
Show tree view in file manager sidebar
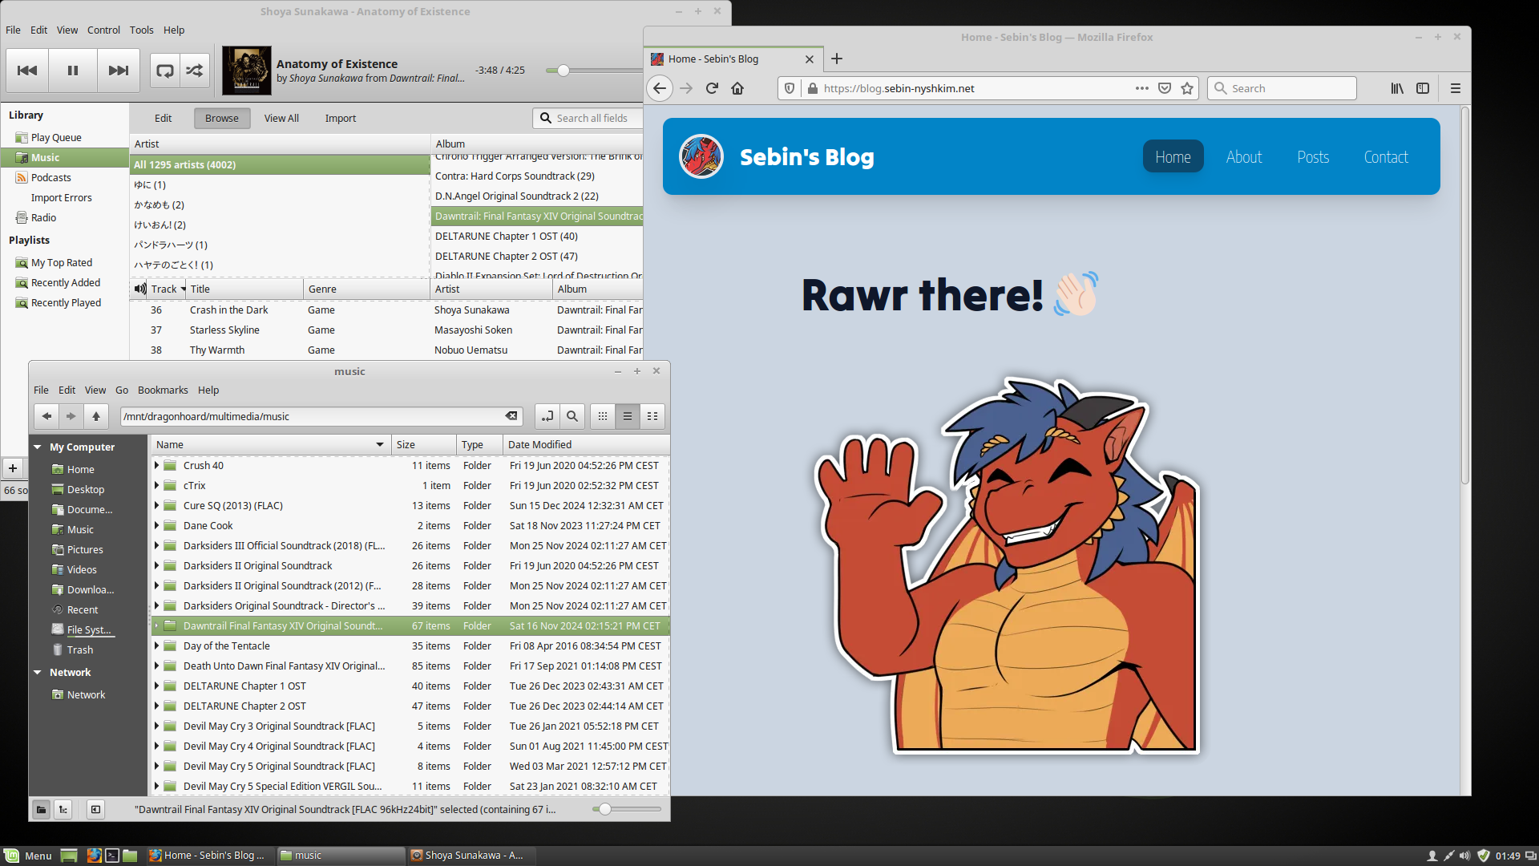[x=63, y=809]
